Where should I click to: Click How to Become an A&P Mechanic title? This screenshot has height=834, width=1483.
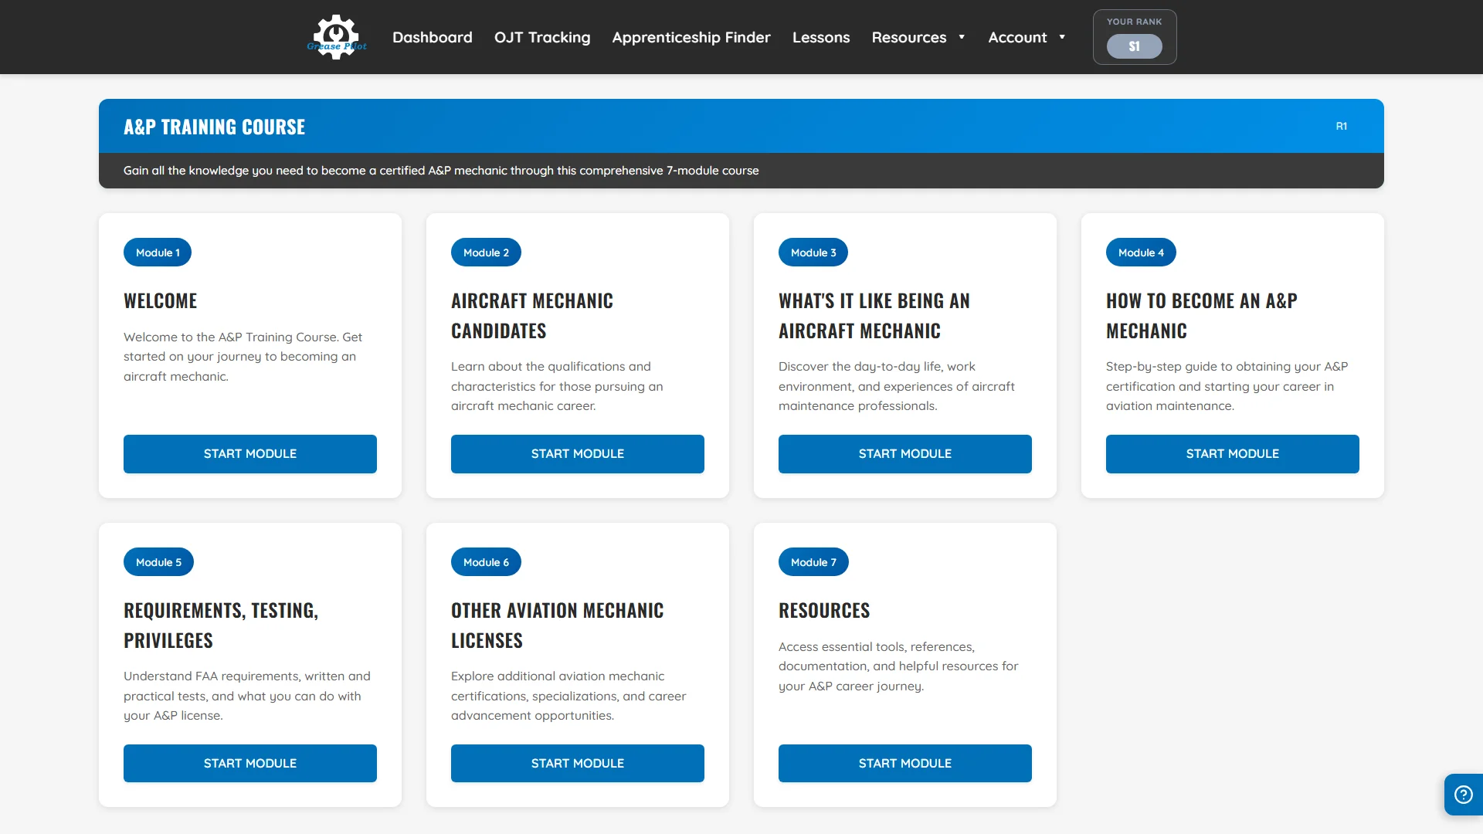pos(1202,316)
